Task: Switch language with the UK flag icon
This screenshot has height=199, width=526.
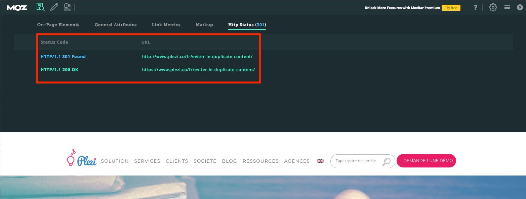Action: (320, 161)
